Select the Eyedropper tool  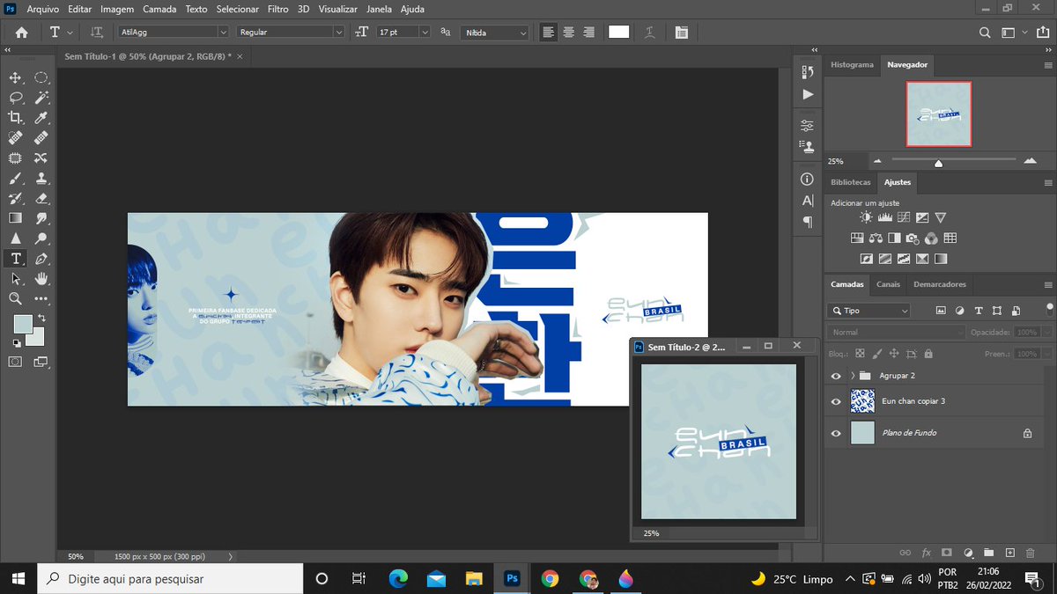pyautogui.click(x=41, y=118)
